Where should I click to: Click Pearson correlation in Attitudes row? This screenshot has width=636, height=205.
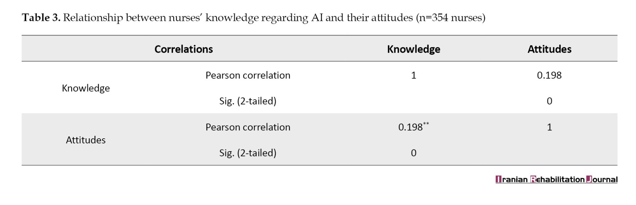point(248,127)
